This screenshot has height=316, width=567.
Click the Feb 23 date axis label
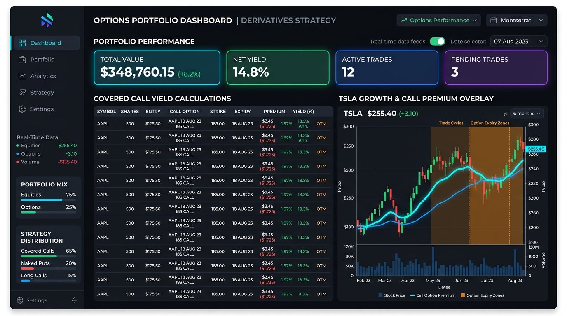363,281
